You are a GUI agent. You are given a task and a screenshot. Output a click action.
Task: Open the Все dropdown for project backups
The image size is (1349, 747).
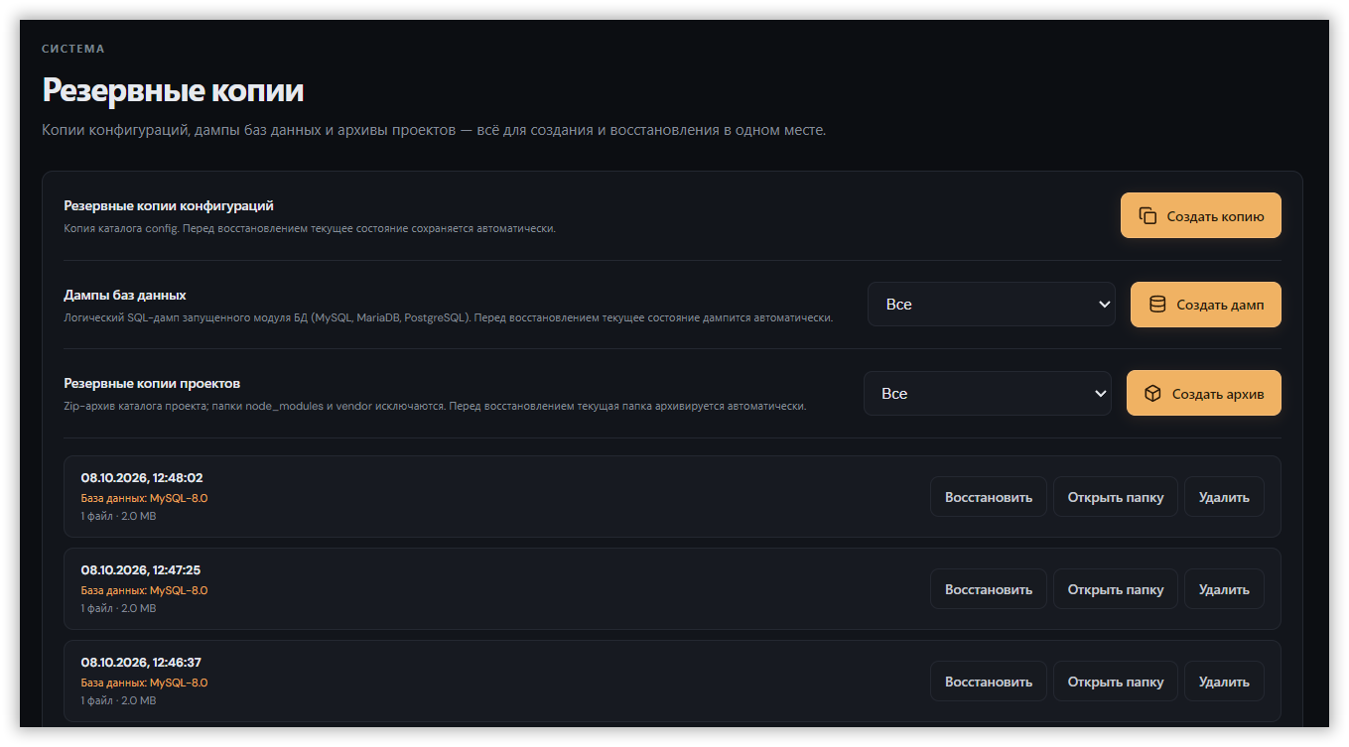(x=988, y=394)
